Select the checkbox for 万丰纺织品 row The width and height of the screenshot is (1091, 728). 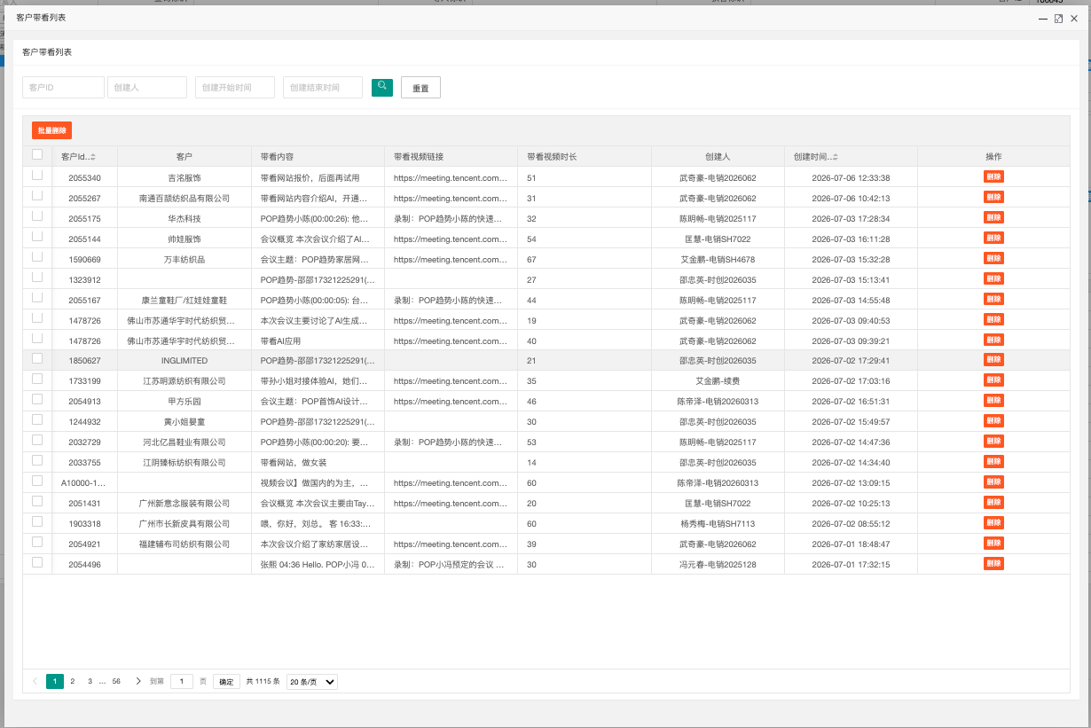click(37, 256)
